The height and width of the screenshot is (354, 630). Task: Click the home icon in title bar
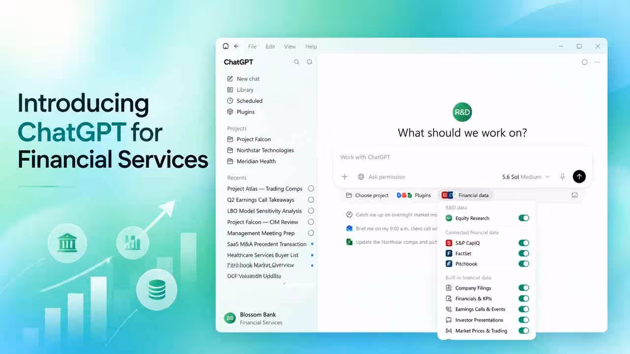225,46
